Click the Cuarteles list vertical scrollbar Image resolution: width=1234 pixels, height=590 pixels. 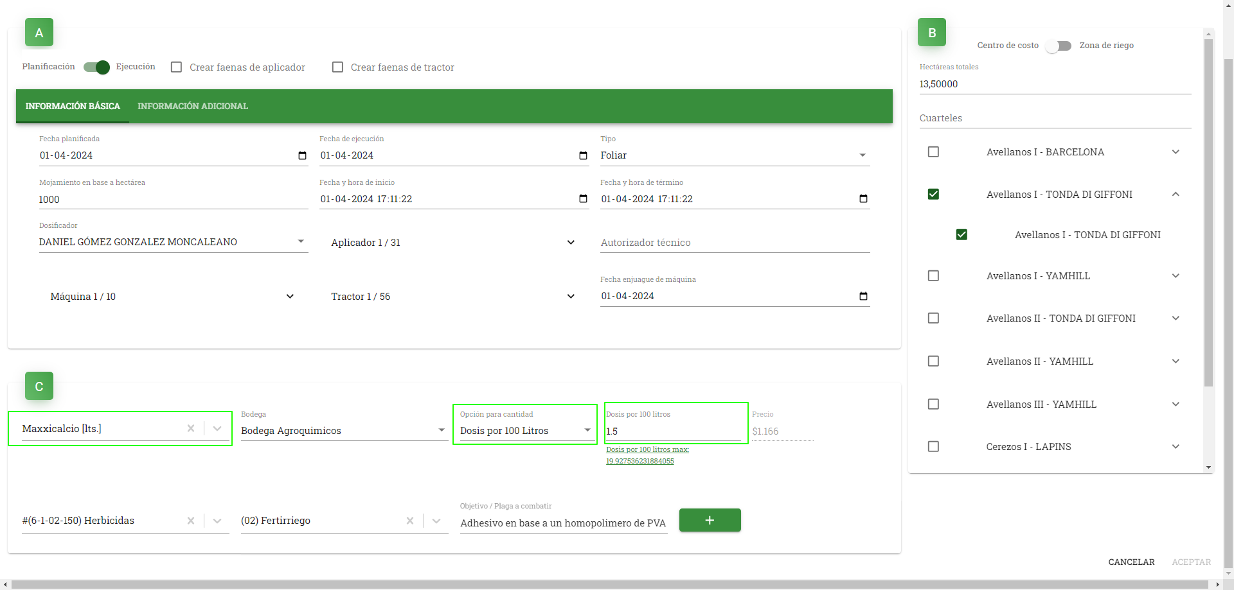click(1208, 212)
